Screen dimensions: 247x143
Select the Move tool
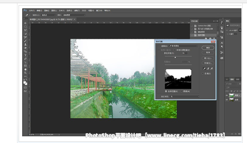25,23
